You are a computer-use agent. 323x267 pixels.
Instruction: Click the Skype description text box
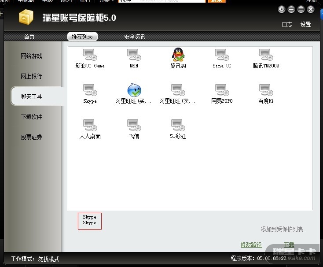[90, 221]
